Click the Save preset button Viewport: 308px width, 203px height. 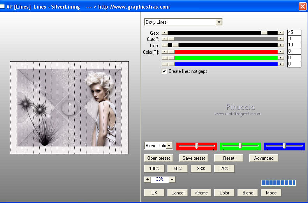pos(194,158)
